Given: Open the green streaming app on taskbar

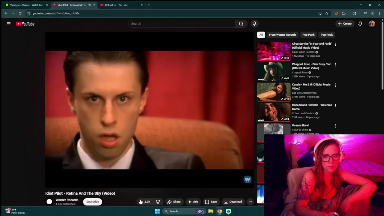Looking at the screenshot, I should [x=228, y=211].
